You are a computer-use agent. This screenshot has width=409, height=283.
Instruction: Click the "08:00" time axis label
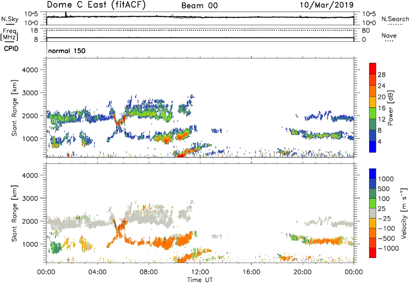(x=149, y=272)
